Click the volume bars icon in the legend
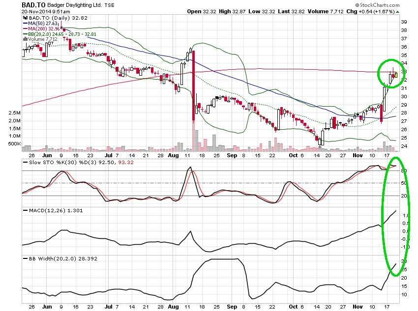The image size is (418, 311). click(25, 39)
